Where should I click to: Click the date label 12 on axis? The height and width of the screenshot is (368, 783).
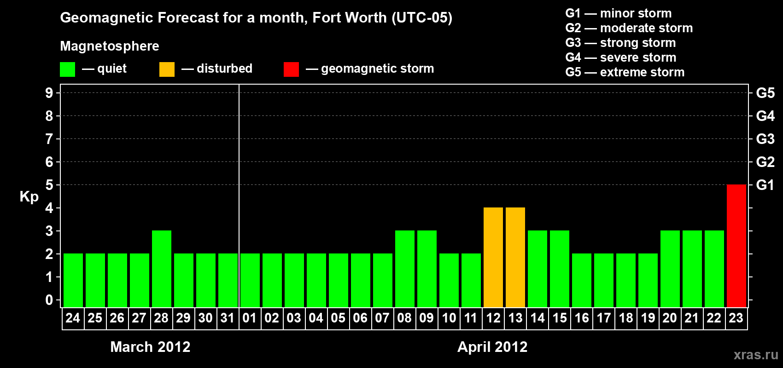click(493, 318)
